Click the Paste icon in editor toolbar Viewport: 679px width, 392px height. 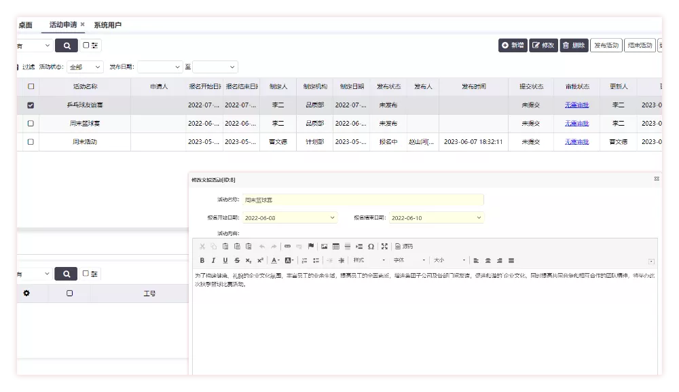coord(225,247)
